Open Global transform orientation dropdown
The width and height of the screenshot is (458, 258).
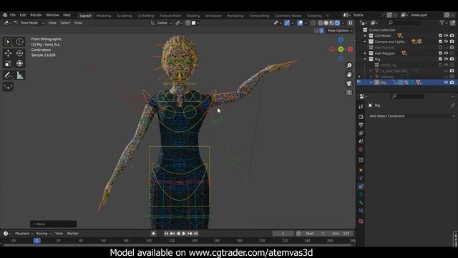coord(161,23)
